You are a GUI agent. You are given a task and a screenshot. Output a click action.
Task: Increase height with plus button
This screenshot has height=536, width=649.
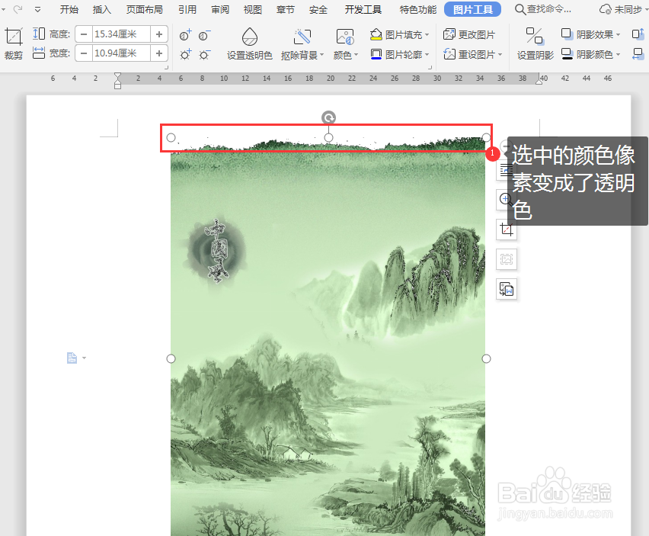(159, 34)
